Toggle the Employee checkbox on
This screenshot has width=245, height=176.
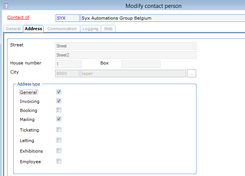(x=59, y=161)
